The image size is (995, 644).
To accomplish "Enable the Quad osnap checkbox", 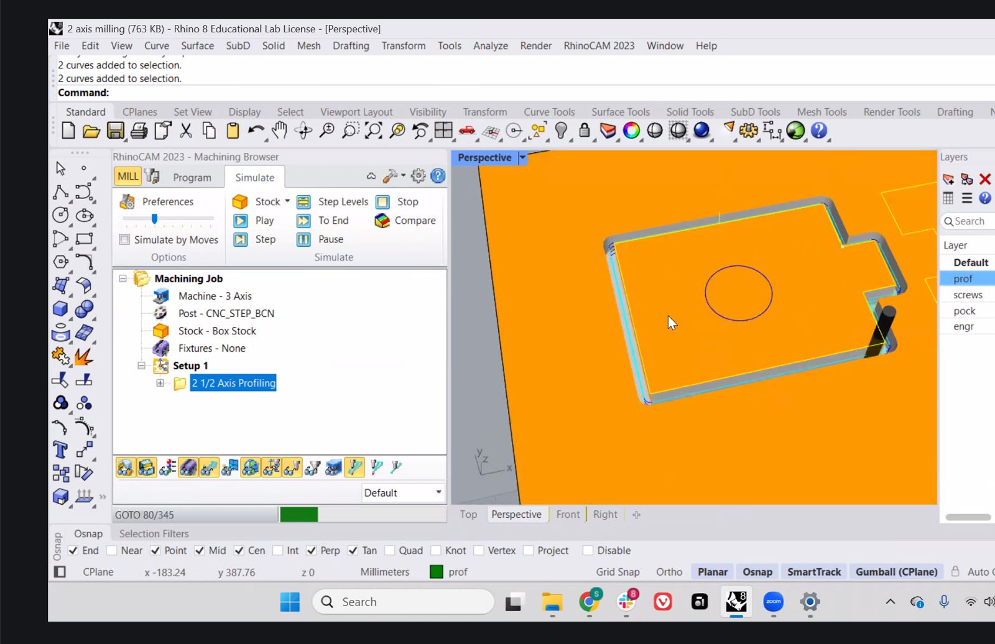I will coord(390,551).
